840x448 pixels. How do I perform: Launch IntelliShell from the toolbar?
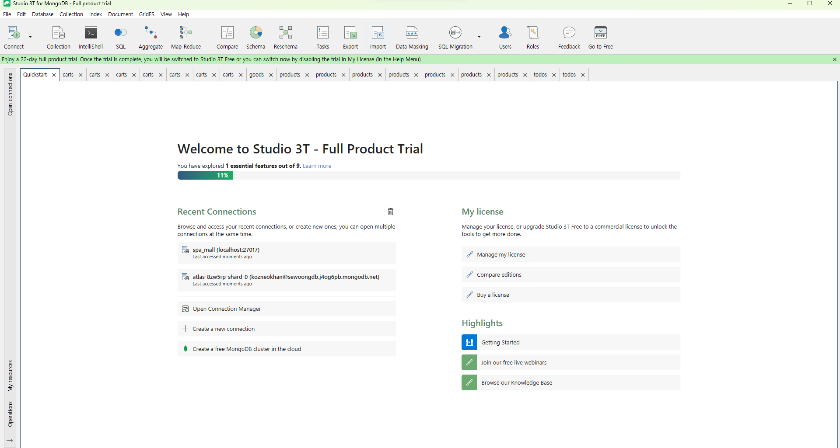coord(91,37)
